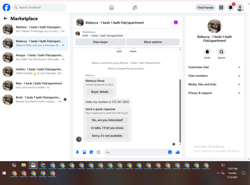Open the Notifications bell with red badge
Image resolution: width=250 pixels, height=185 pixels.
click(x=230, y=7)
